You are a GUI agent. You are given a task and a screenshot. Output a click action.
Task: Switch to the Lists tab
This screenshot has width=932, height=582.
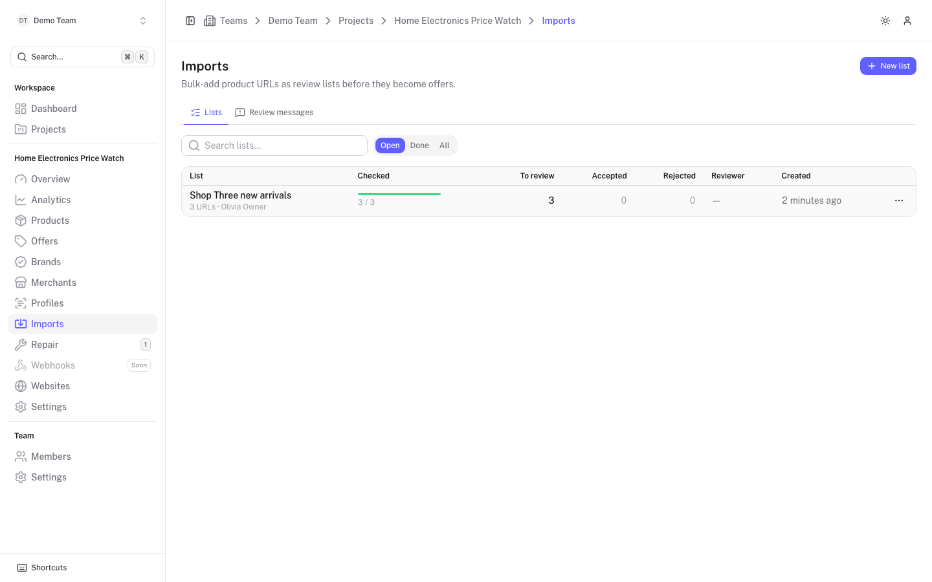click(x=206, y=113)
